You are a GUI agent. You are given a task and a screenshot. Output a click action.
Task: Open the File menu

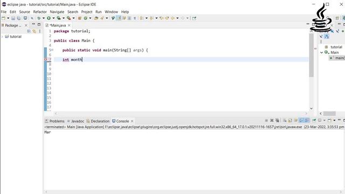click(4, 12)
